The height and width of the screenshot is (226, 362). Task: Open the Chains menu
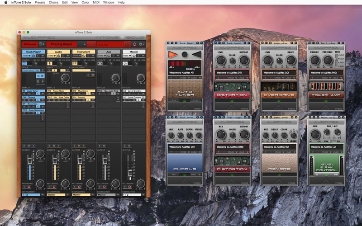54,2
